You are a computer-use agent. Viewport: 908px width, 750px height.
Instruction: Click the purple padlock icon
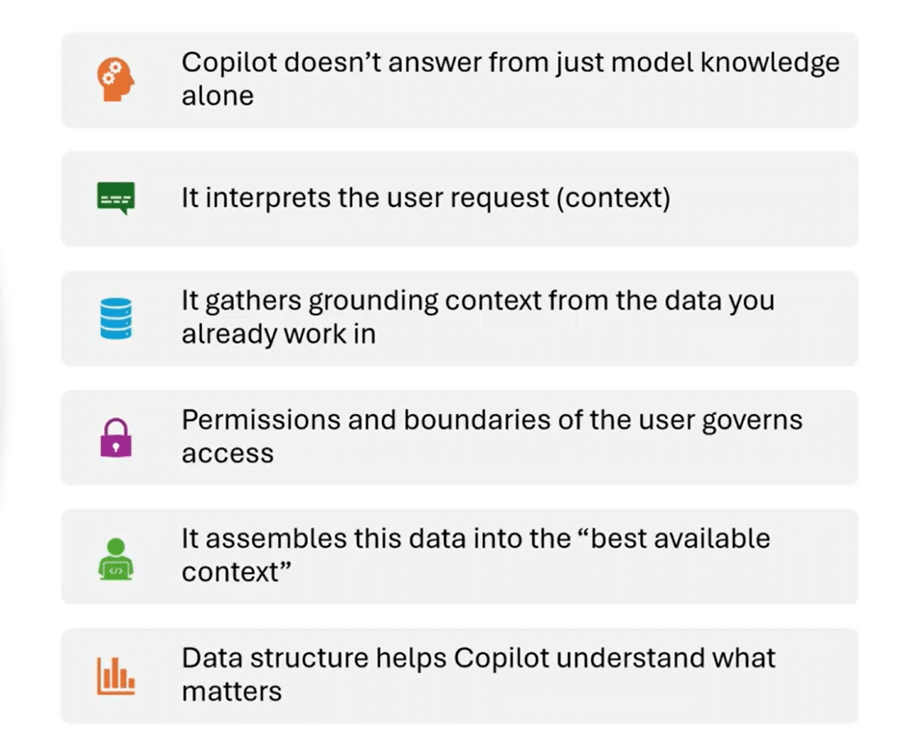click(x=116, y=438)
